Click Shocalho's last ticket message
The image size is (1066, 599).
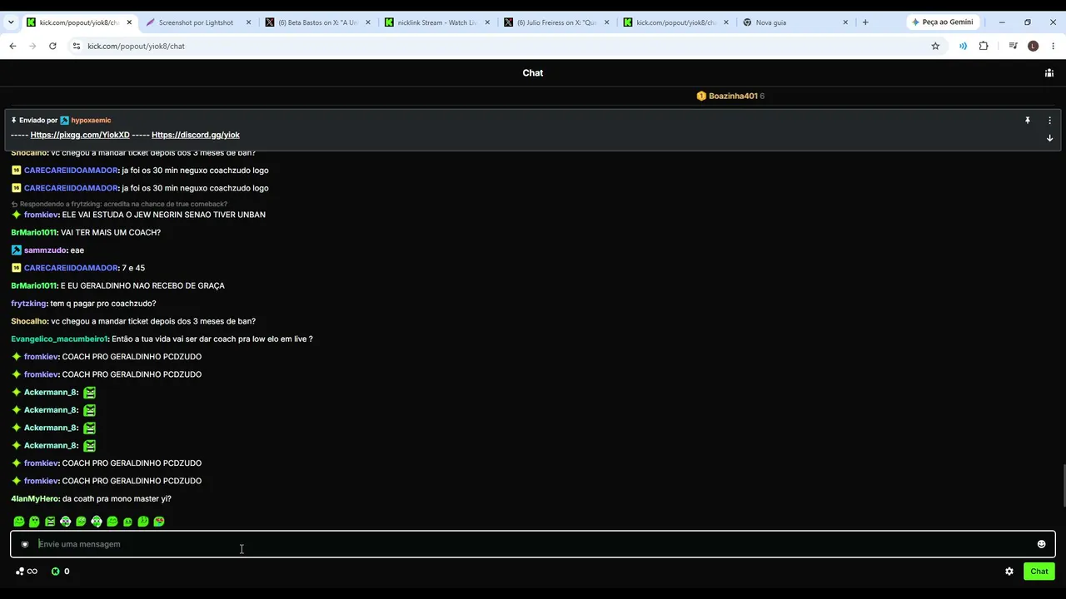153,321
